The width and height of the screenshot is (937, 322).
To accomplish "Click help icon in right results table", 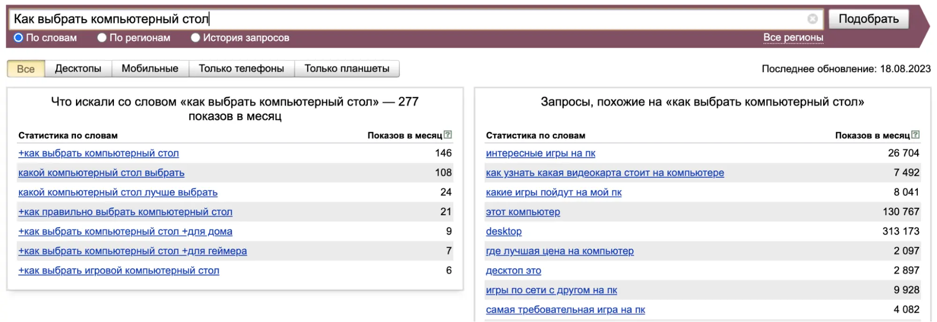I will tap(915, 135).
